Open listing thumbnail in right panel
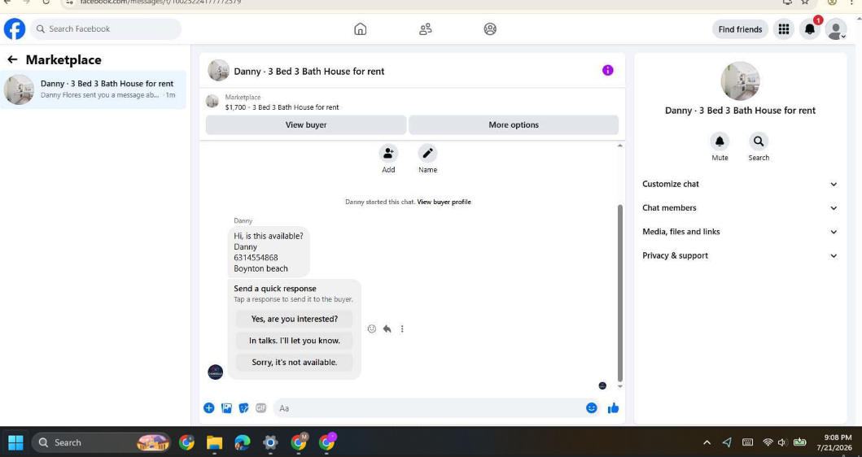 tap(740, 81)
